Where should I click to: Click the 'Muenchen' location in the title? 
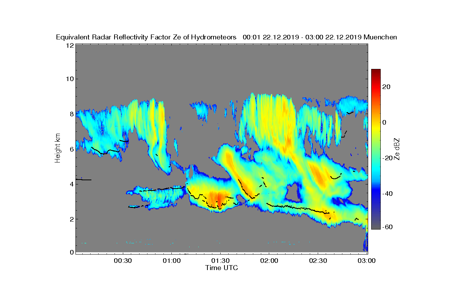[380, 37]
